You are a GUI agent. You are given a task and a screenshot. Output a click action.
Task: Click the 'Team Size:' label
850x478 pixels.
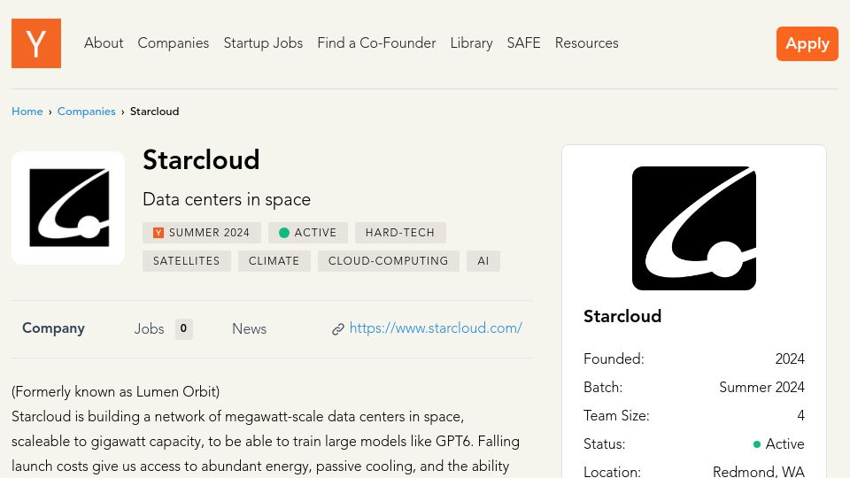616,415
